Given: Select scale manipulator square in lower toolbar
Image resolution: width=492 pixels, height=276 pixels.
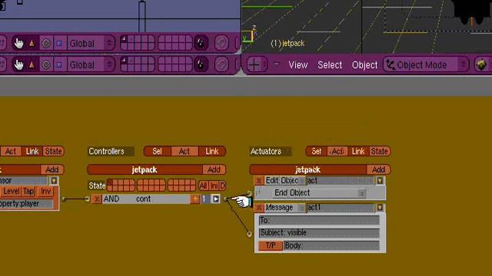Looking at the screenshot, I should (x=59, y=64).
